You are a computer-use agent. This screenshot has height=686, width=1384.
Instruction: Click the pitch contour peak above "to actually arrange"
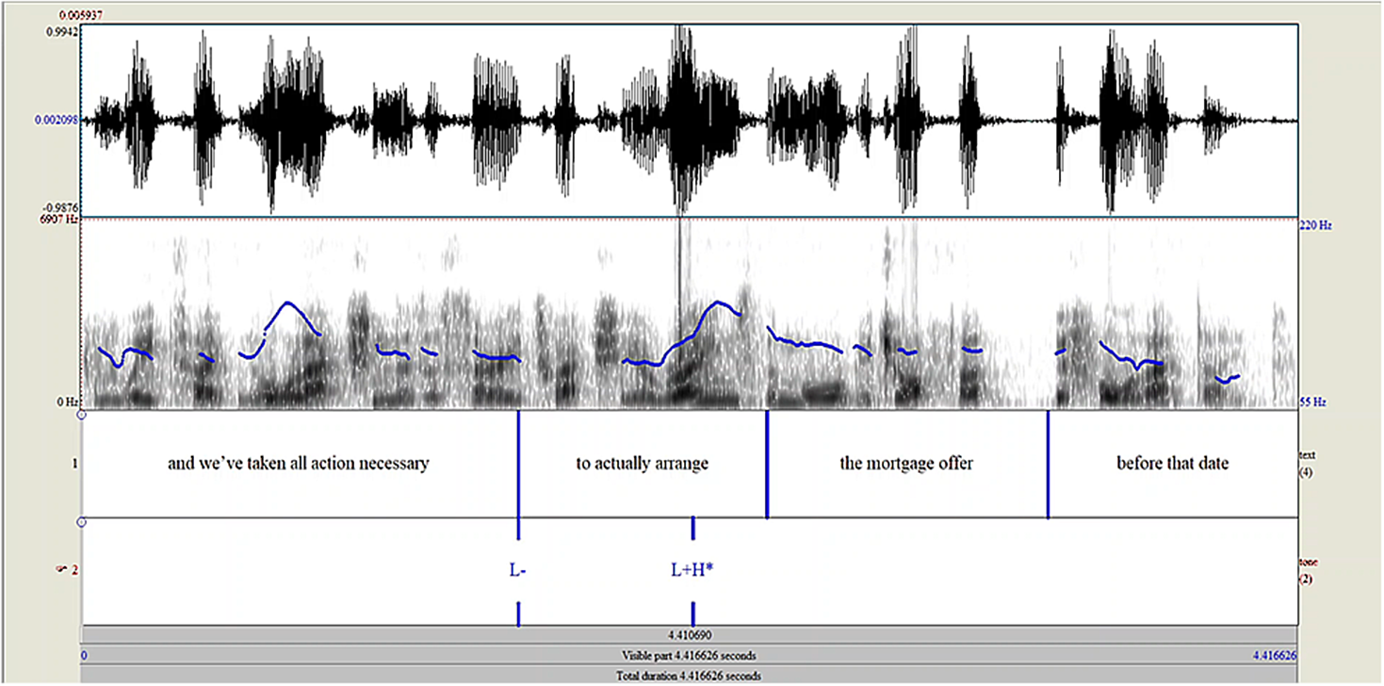[719, 302]
